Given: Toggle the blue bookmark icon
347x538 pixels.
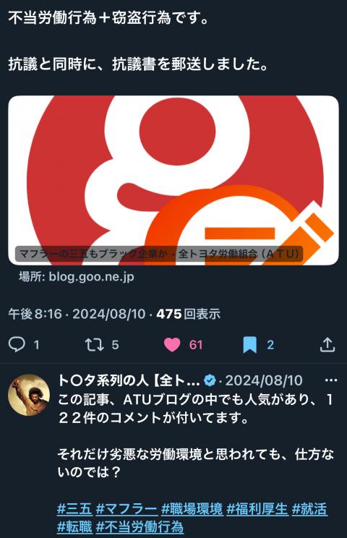Looking at the screenshot, I should point(249,344).
